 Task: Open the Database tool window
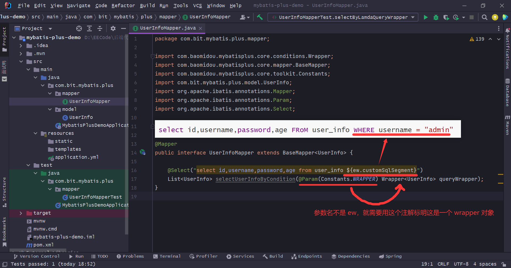click(x=508, y=93)
